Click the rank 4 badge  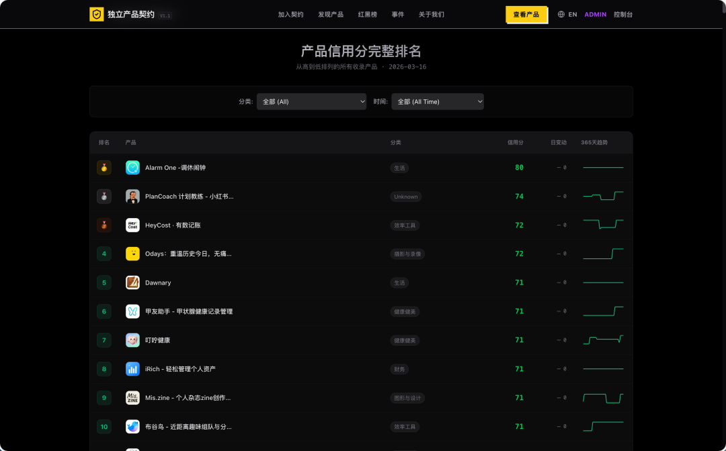tap(104, 254)
